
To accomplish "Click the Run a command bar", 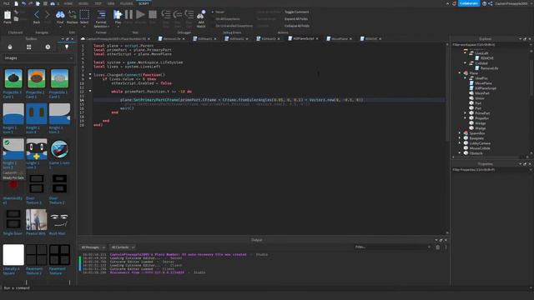I will [x=267, y=288].
